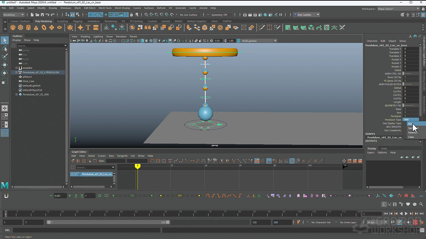Screen dimensions: 426x239
Task: Click the animBot logo button
Action: click(6, 196)
